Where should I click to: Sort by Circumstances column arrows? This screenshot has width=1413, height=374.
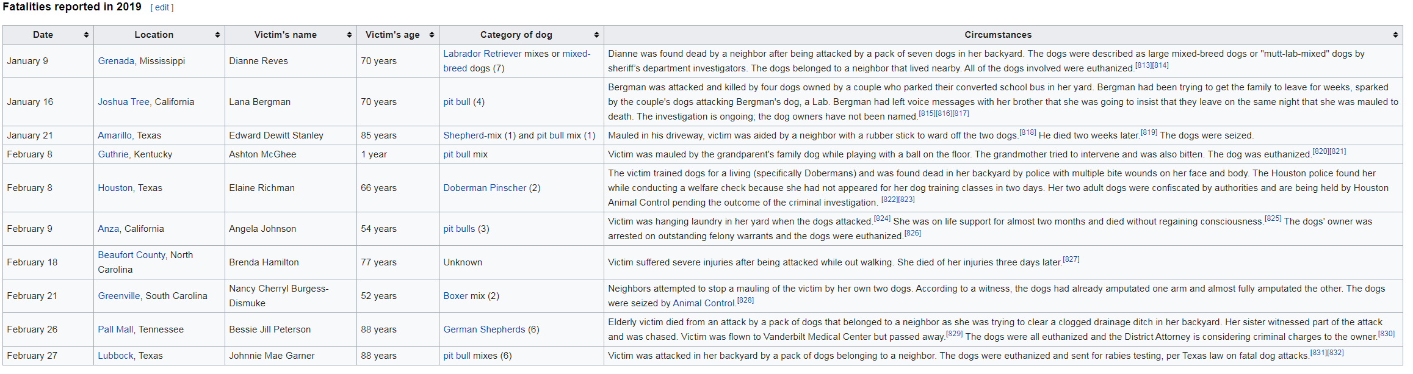(x=1395, y=35)
